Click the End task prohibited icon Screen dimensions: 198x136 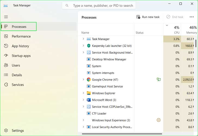(x=168, y=17)
